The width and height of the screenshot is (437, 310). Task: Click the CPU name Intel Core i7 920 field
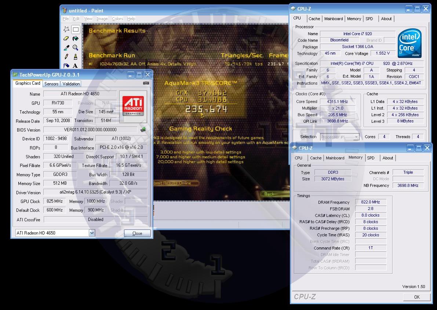point(358,34)
